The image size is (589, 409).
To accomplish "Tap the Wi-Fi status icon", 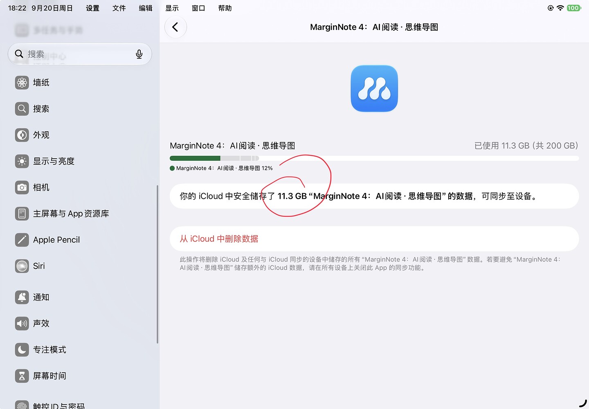I will [560, 8].
